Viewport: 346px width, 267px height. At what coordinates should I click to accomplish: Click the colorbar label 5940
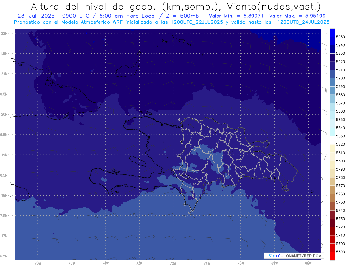pos(340,45)
